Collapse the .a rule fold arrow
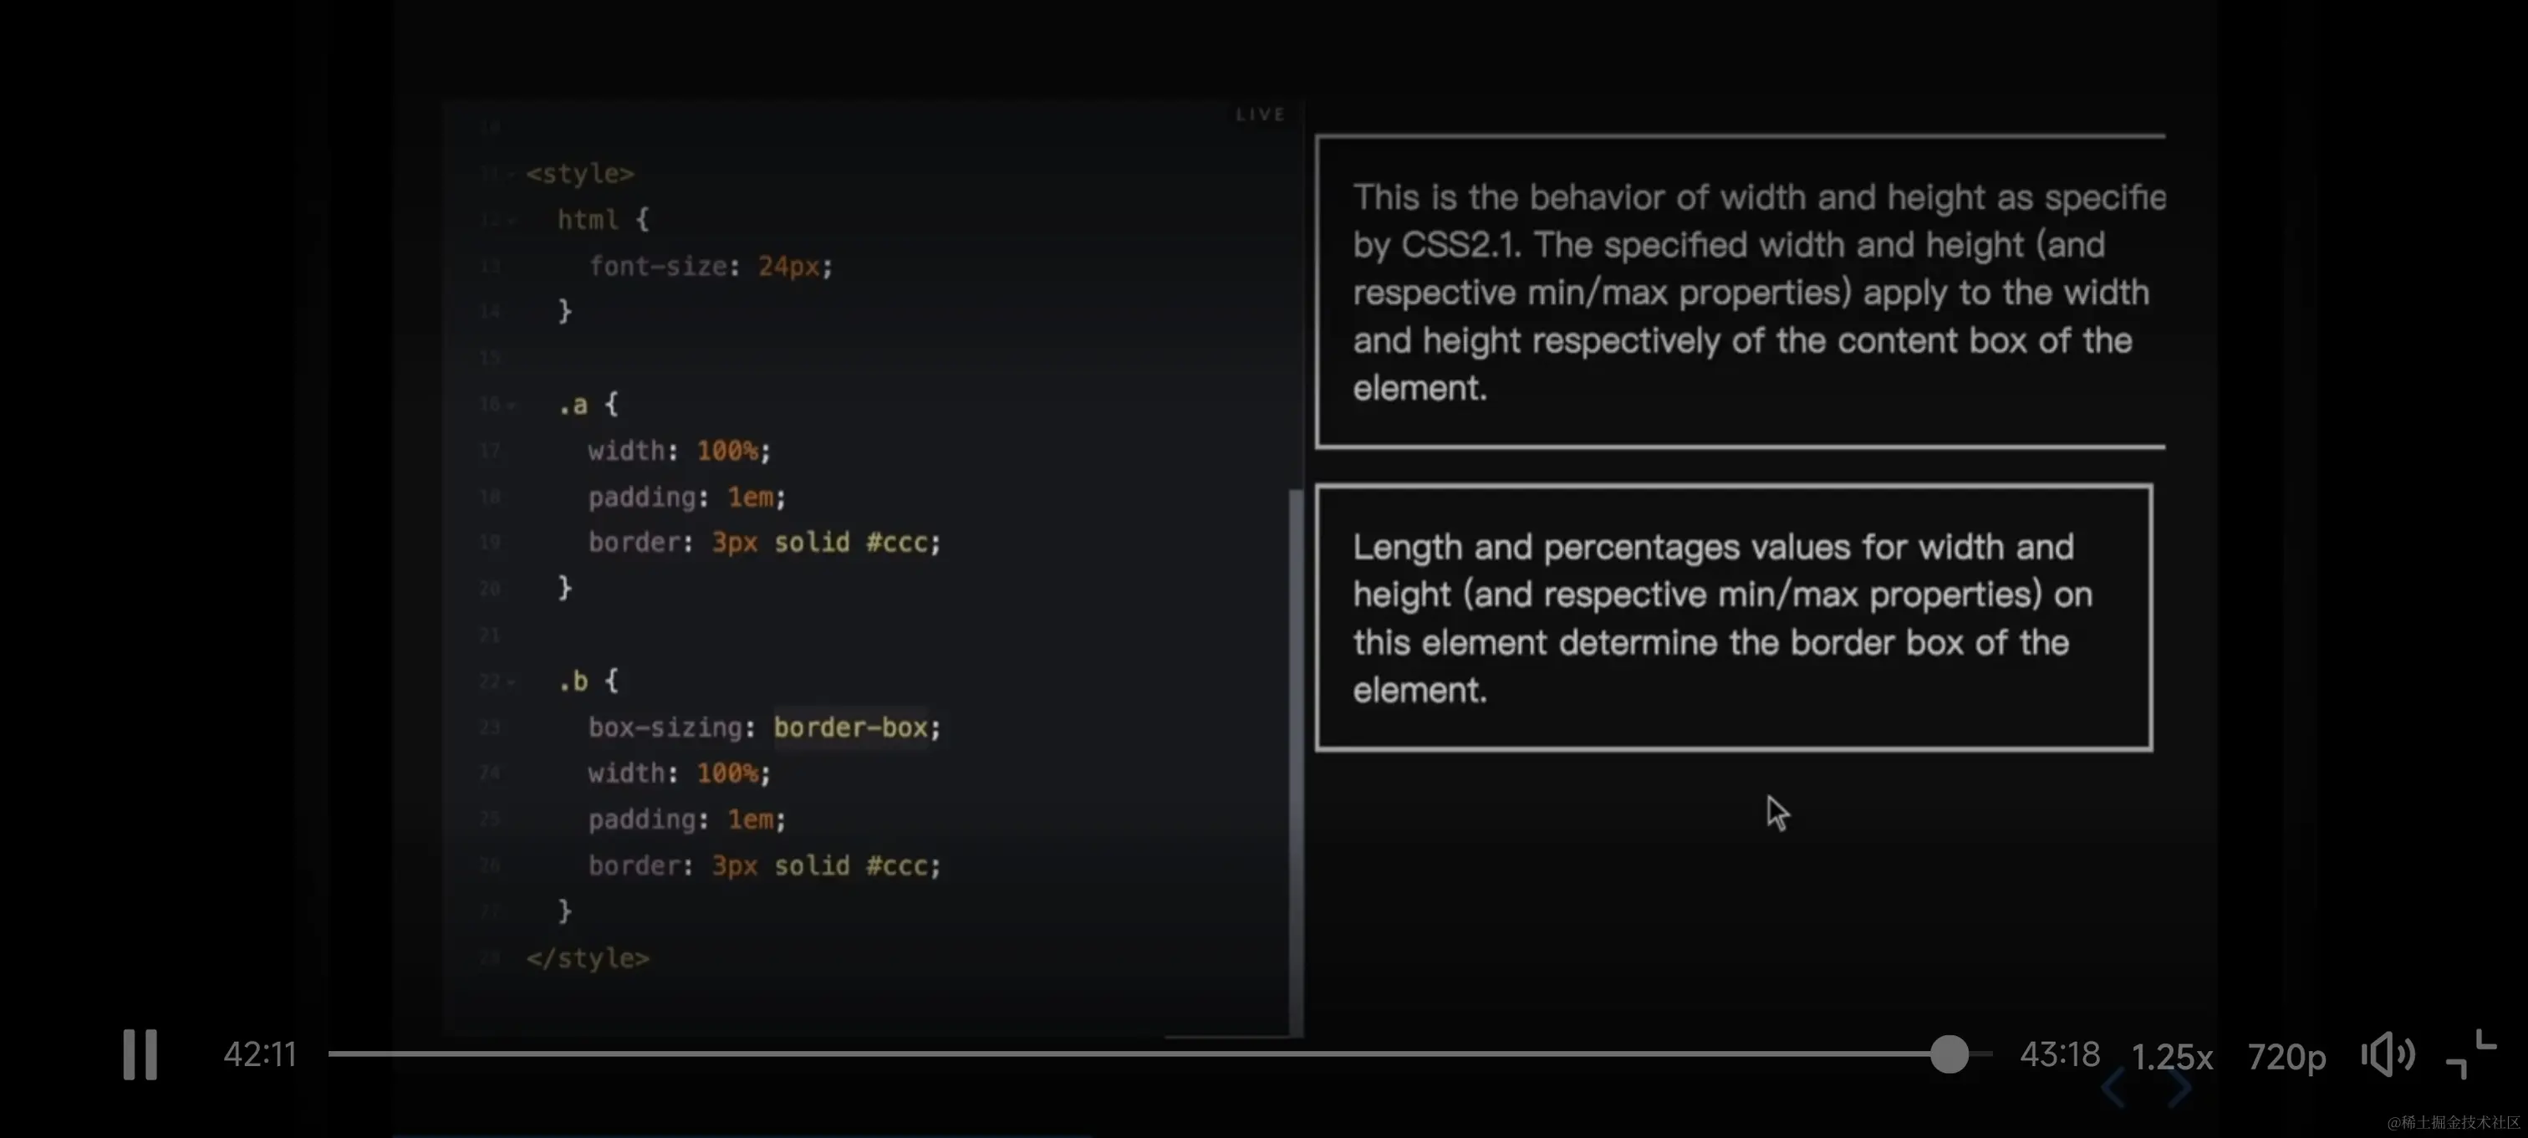This screenshot has width=2528, height=1138. tap(512, 406)
